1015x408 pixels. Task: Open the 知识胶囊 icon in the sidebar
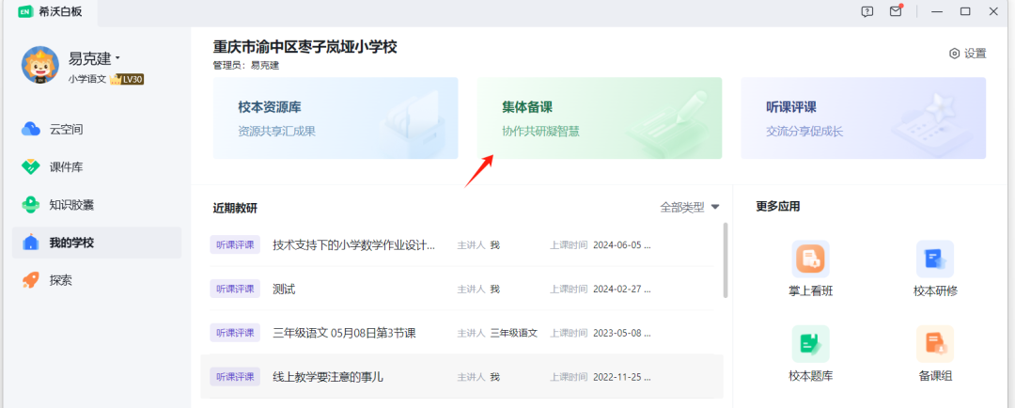point(31,205)
